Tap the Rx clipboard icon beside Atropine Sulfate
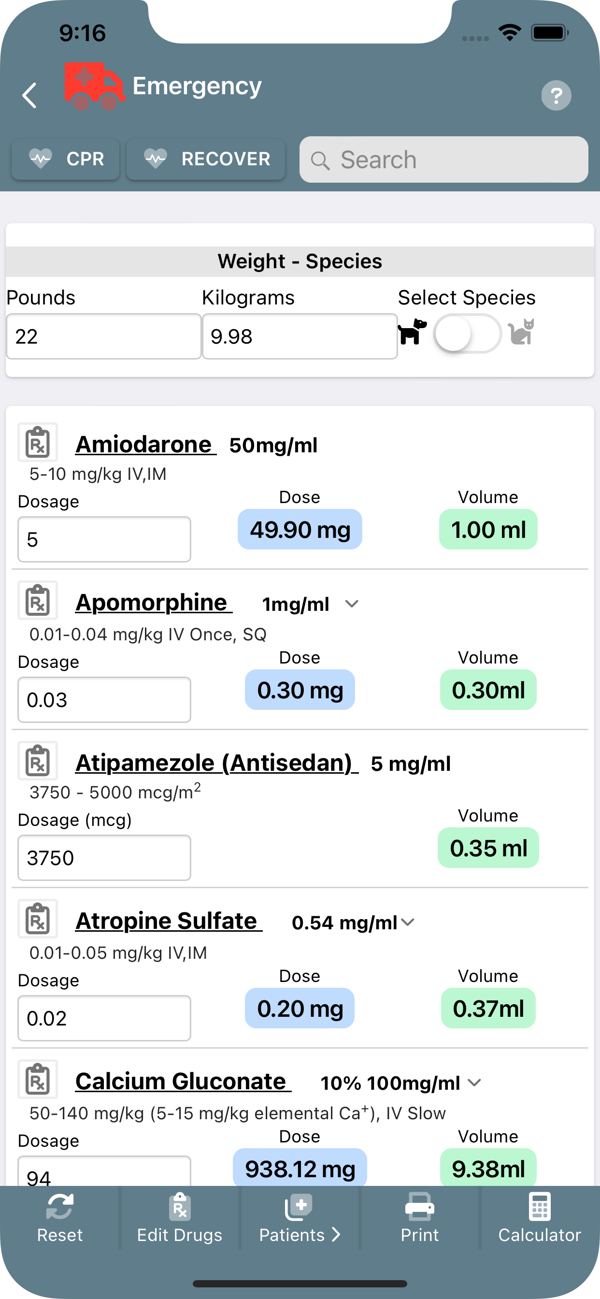 38,919
